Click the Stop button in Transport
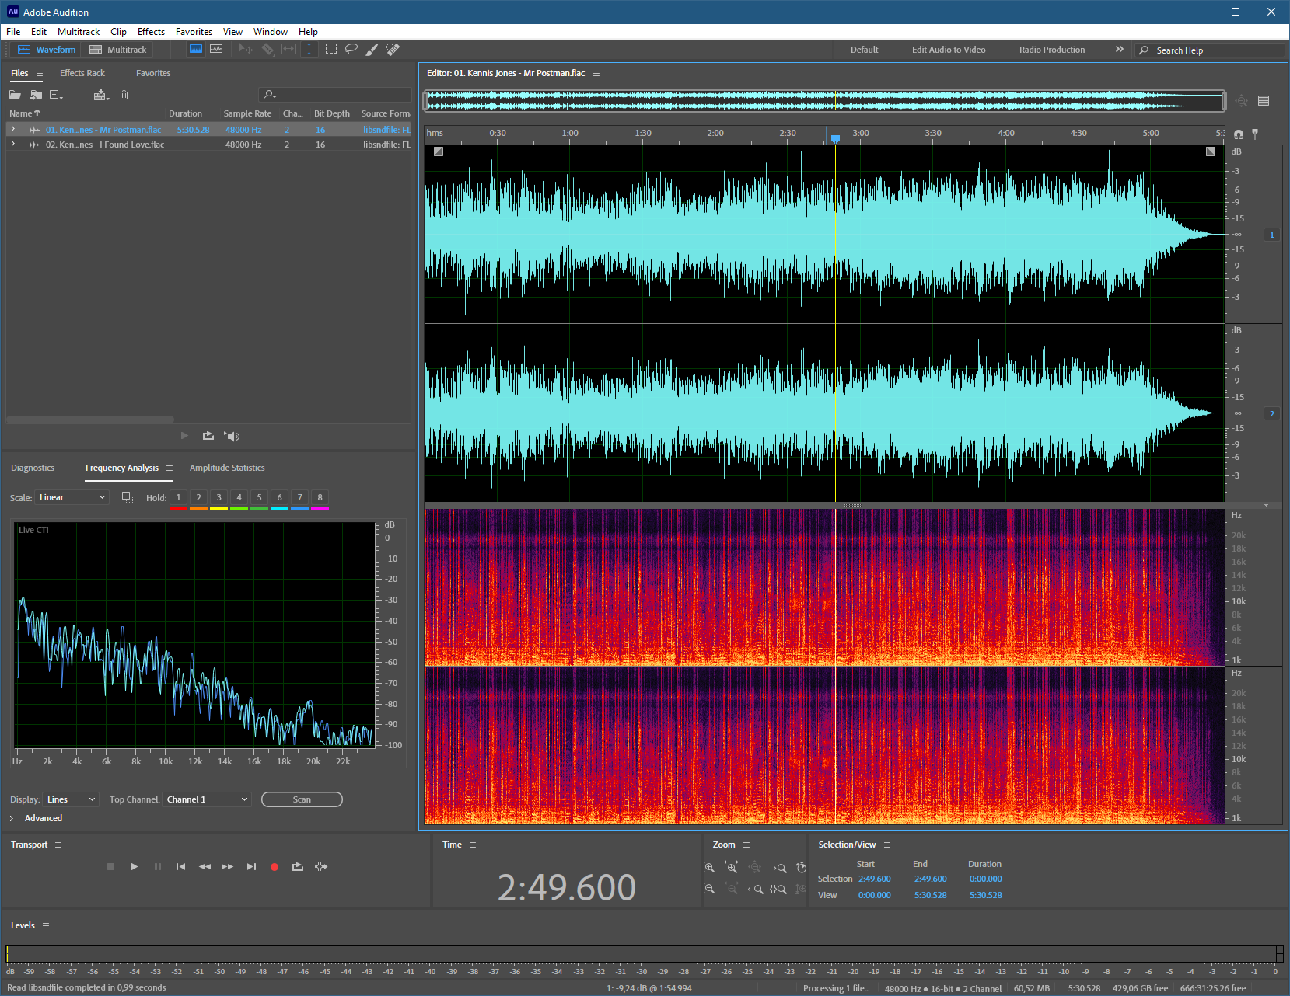The height and width of the screenshot is (996, 1290). 110,866
